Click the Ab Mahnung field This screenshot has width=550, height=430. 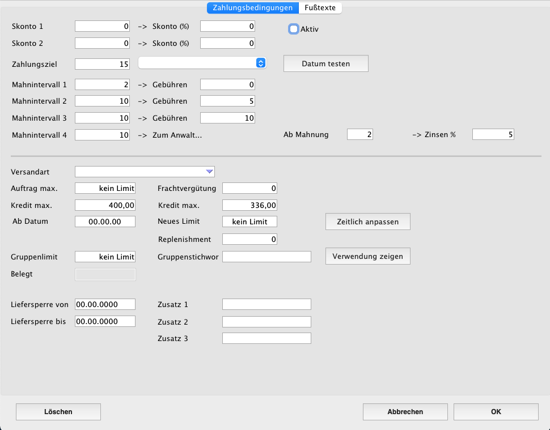click(359, 135)
